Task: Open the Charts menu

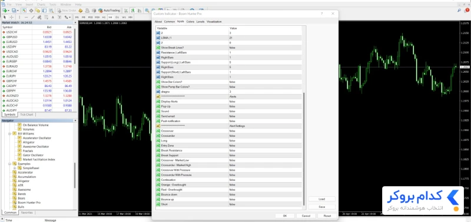Action: (41, 5)
